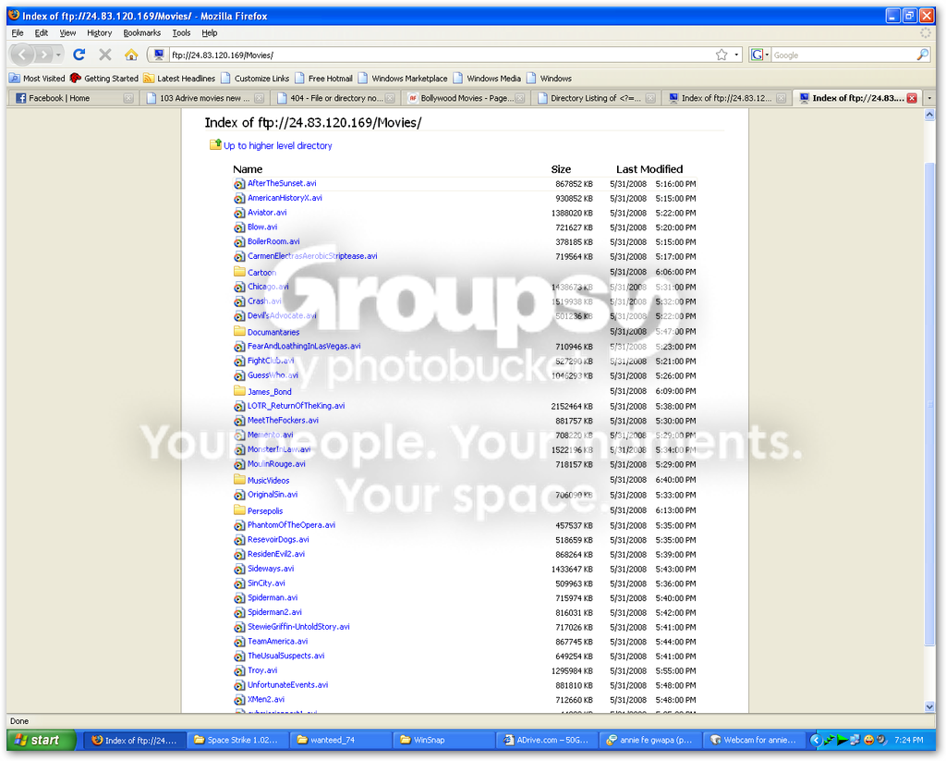Close the active Index of ftp tab
This screenshot has height=761, width=946.
(x=912, y=98)
